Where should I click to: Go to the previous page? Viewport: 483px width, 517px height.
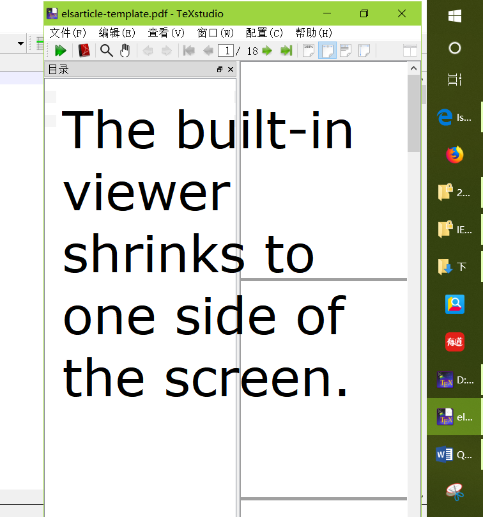coord(208,50)
